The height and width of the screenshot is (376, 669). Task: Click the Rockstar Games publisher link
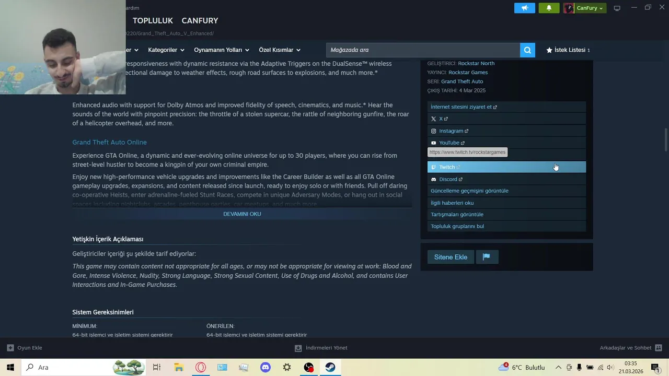pos(468,72)
